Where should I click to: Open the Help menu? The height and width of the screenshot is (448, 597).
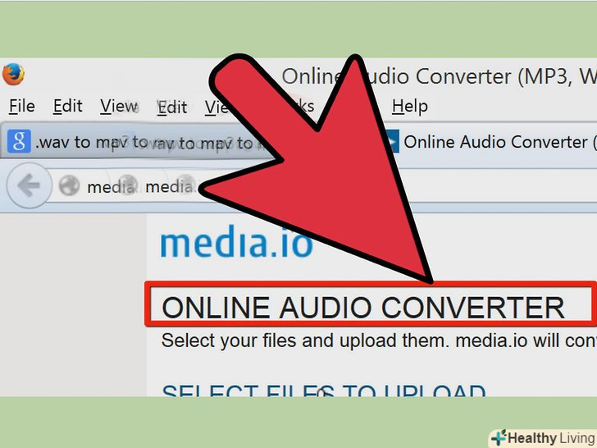tap(410, 106)
